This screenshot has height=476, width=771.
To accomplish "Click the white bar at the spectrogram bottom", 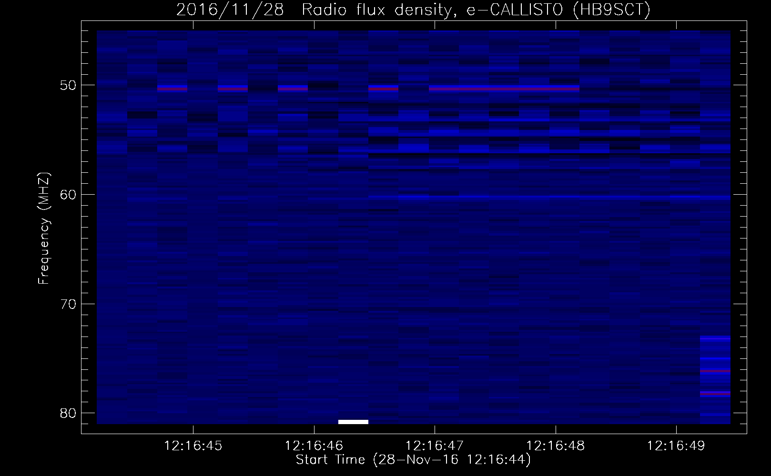I will (353, 422).
